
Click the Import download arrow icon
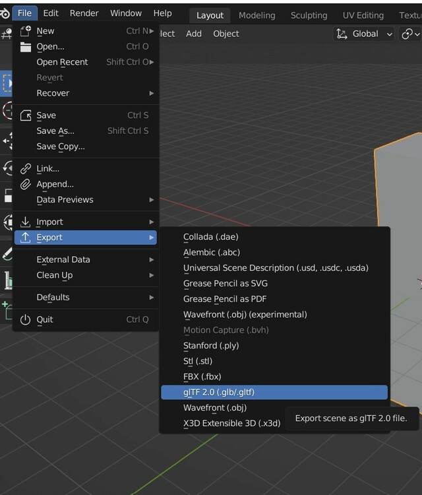coord(26,222)
